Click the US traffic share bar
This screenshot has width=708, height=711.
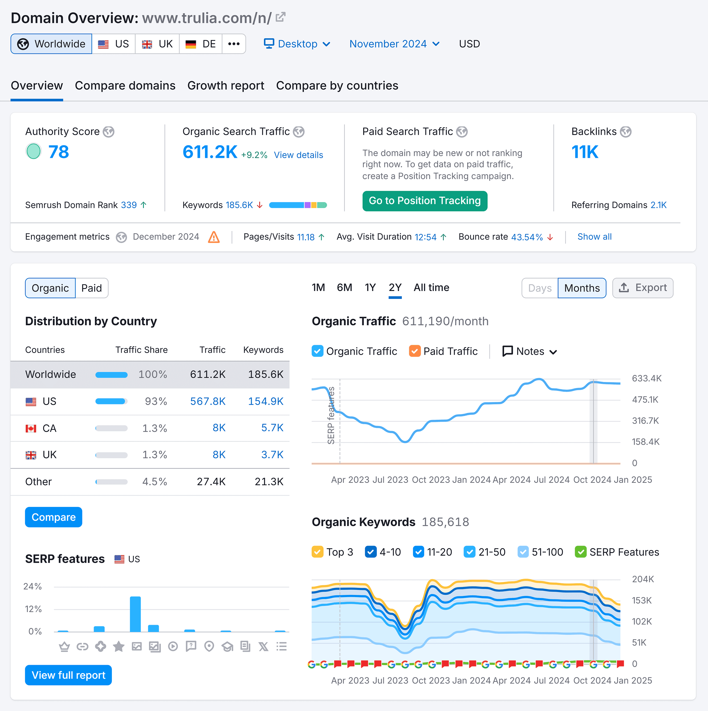point(112,401)
